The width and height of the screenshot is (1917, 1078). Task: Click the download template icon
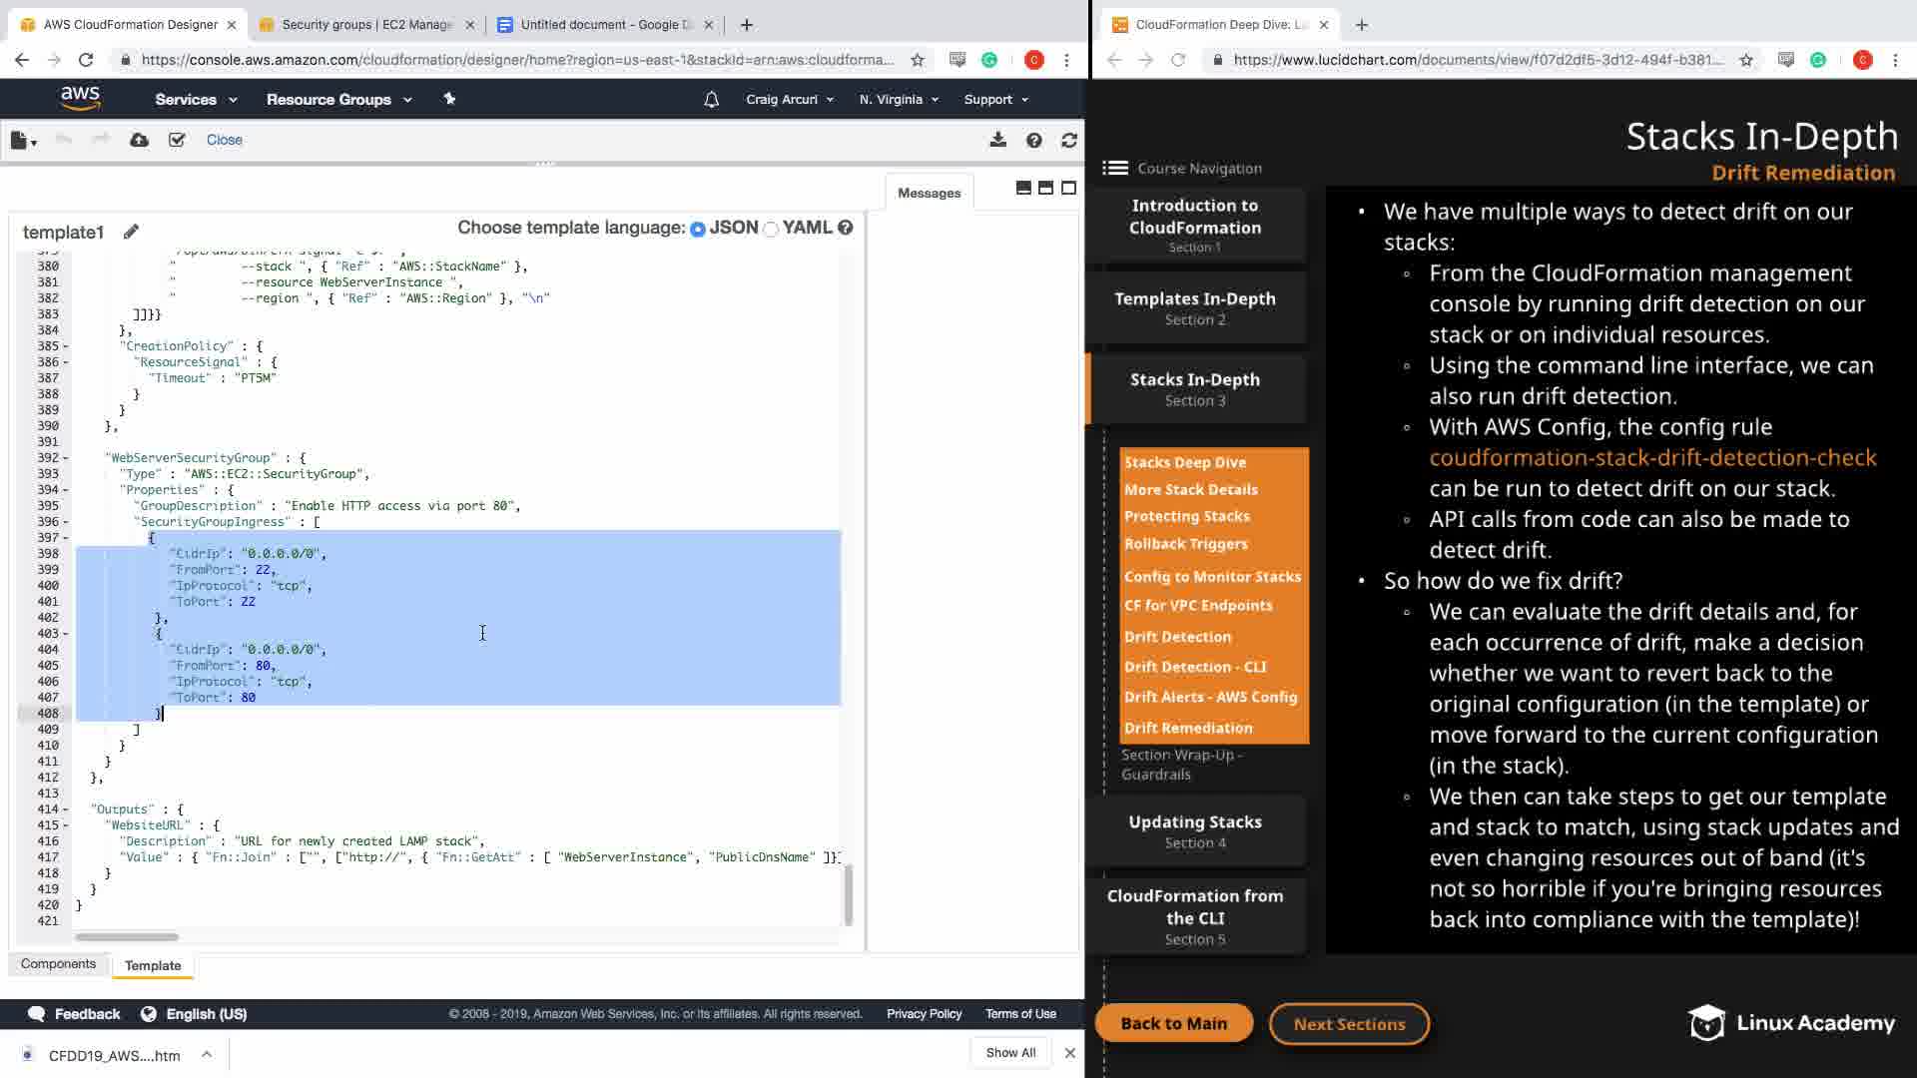click(997, 140)
